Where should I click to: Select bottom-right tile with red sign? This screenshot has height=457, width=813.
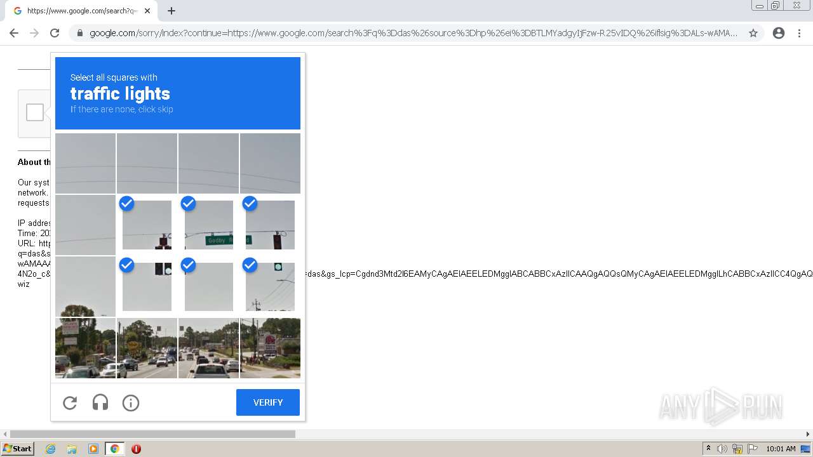pyautogui.click(x=270, y=348)
